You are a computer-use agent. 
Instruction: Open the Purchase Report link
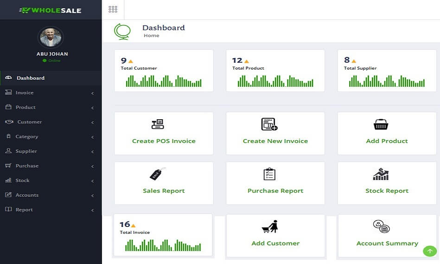(275, 191)
